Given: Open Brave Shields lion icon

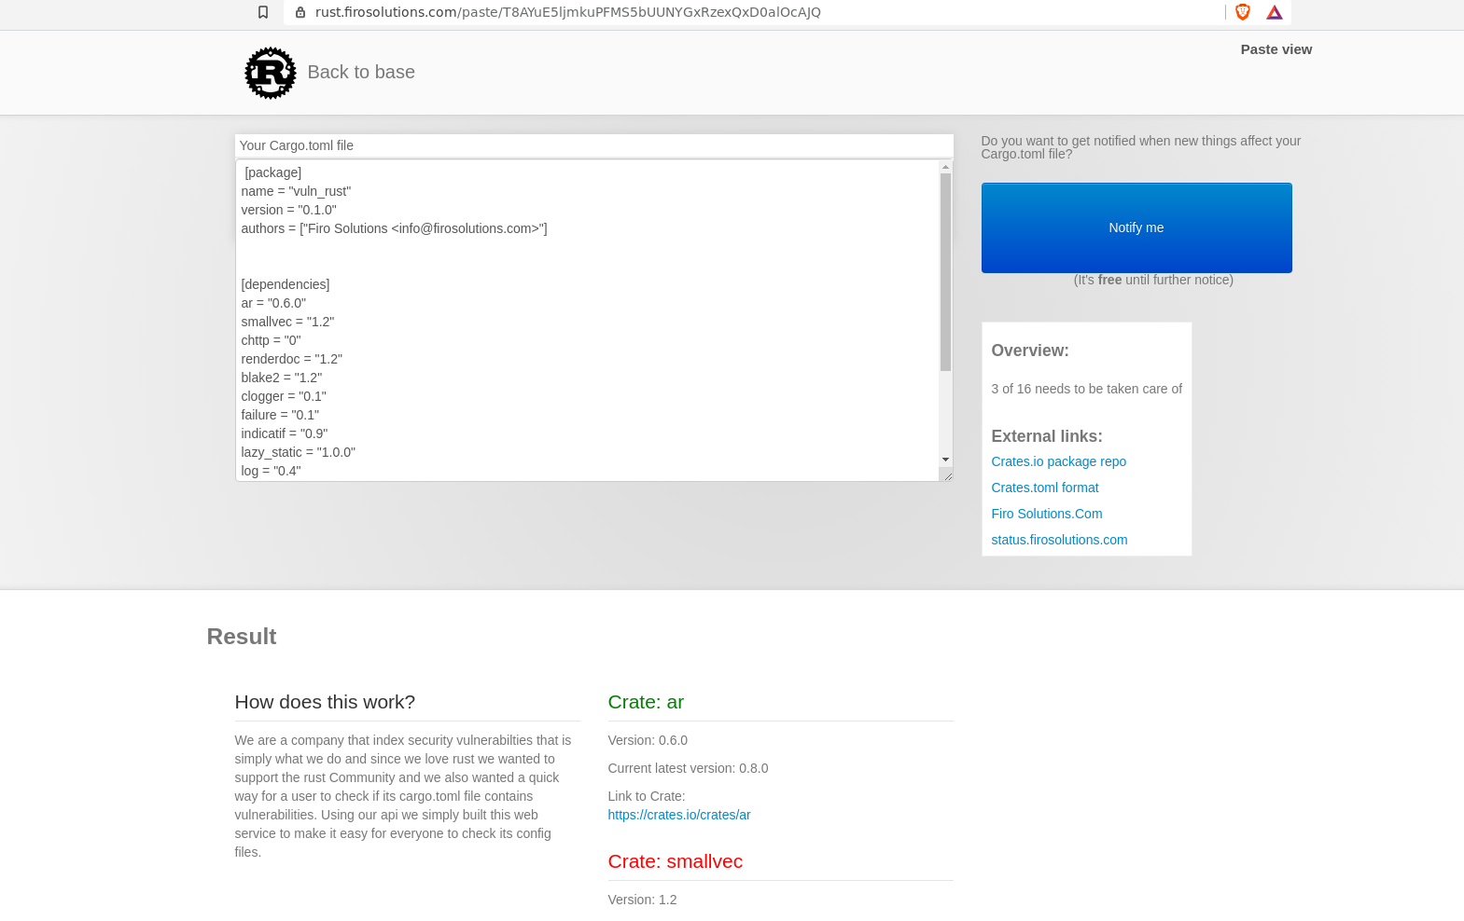Looking at the screenshot, I should click(x=1243, y=12).
